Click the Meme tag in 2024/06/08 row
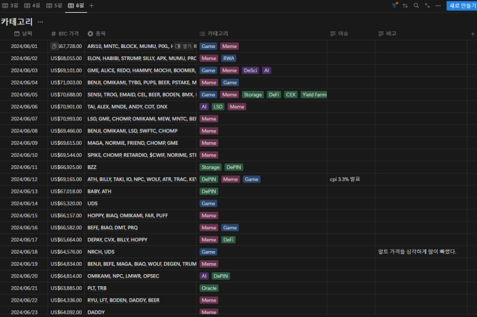 [209, 131]
